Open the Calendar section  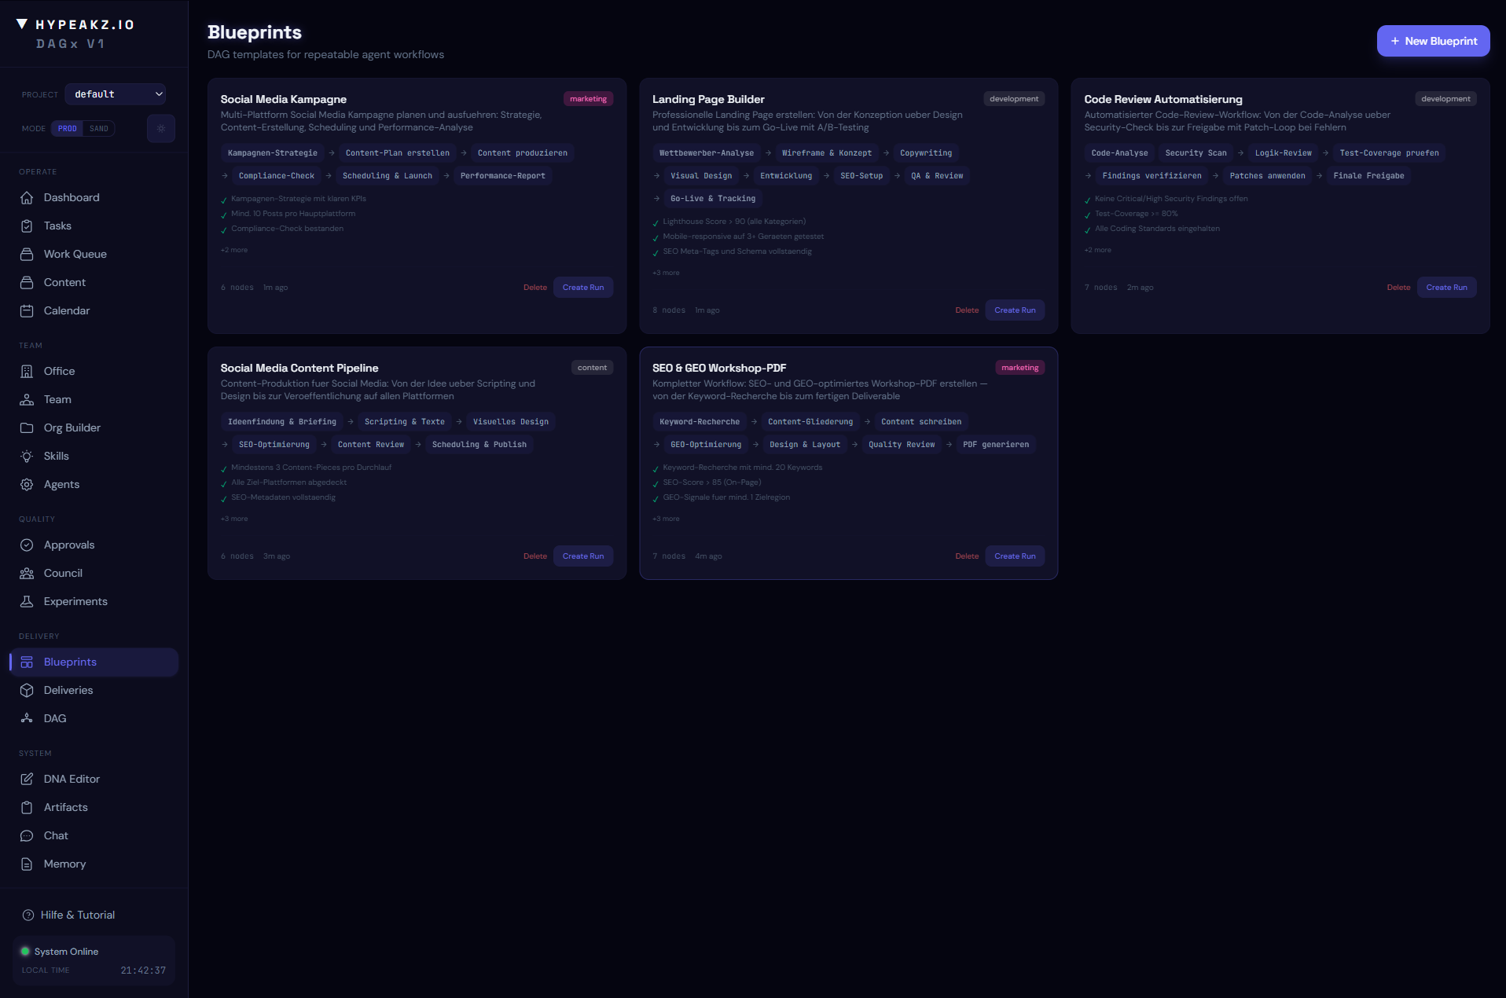click(66, 310)
